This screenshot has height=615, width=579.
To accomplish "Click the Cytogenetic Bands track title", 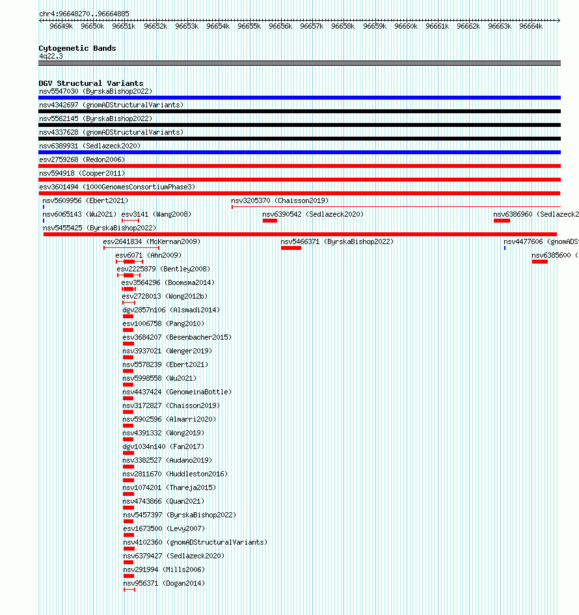I will click(x=77, y=48).
